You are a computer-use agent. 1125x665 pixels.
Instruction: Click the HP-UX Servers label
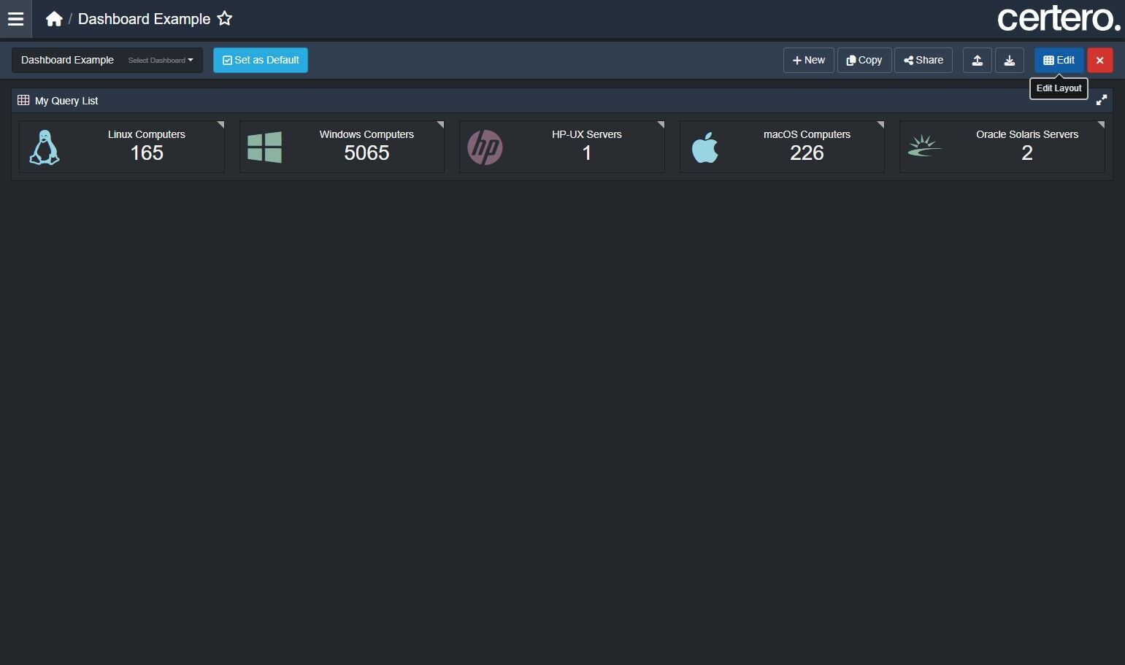(x=587, y=134)
